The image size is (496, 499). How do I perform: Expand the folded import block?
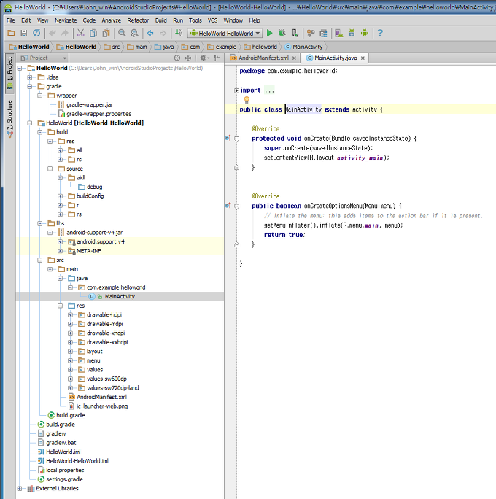click(x=236, y=90)
